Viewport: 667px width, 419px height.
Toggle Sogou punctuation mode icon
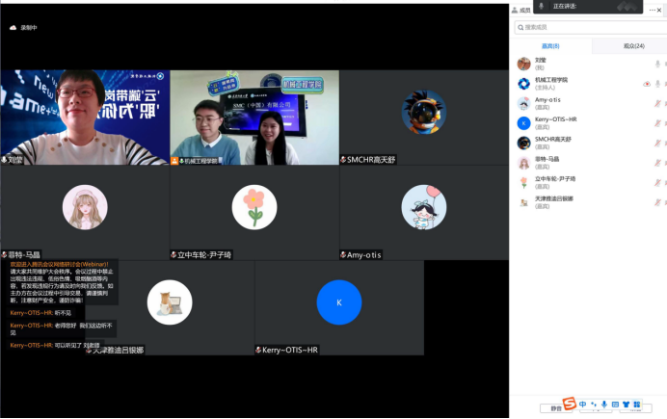594,405
